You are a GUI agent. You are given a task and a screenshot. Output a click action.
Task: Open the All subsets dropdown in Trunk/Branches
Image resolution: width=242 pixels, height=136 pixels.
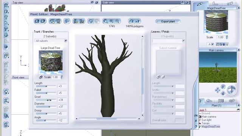[66, 41]
